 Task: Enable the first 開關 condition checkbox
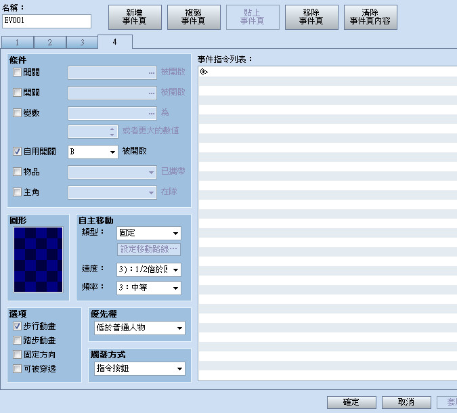17,72
